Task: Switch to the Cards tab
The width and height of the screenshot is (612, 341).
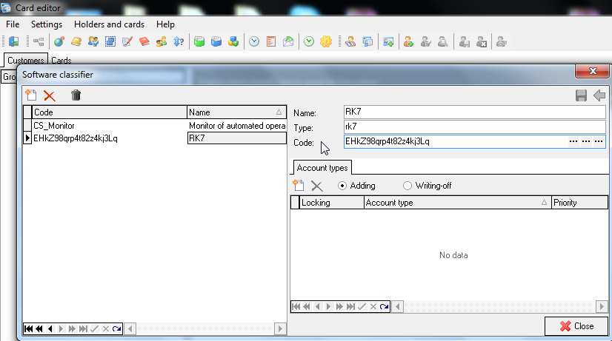Action: pyautogui.click(x=61, y=61)
